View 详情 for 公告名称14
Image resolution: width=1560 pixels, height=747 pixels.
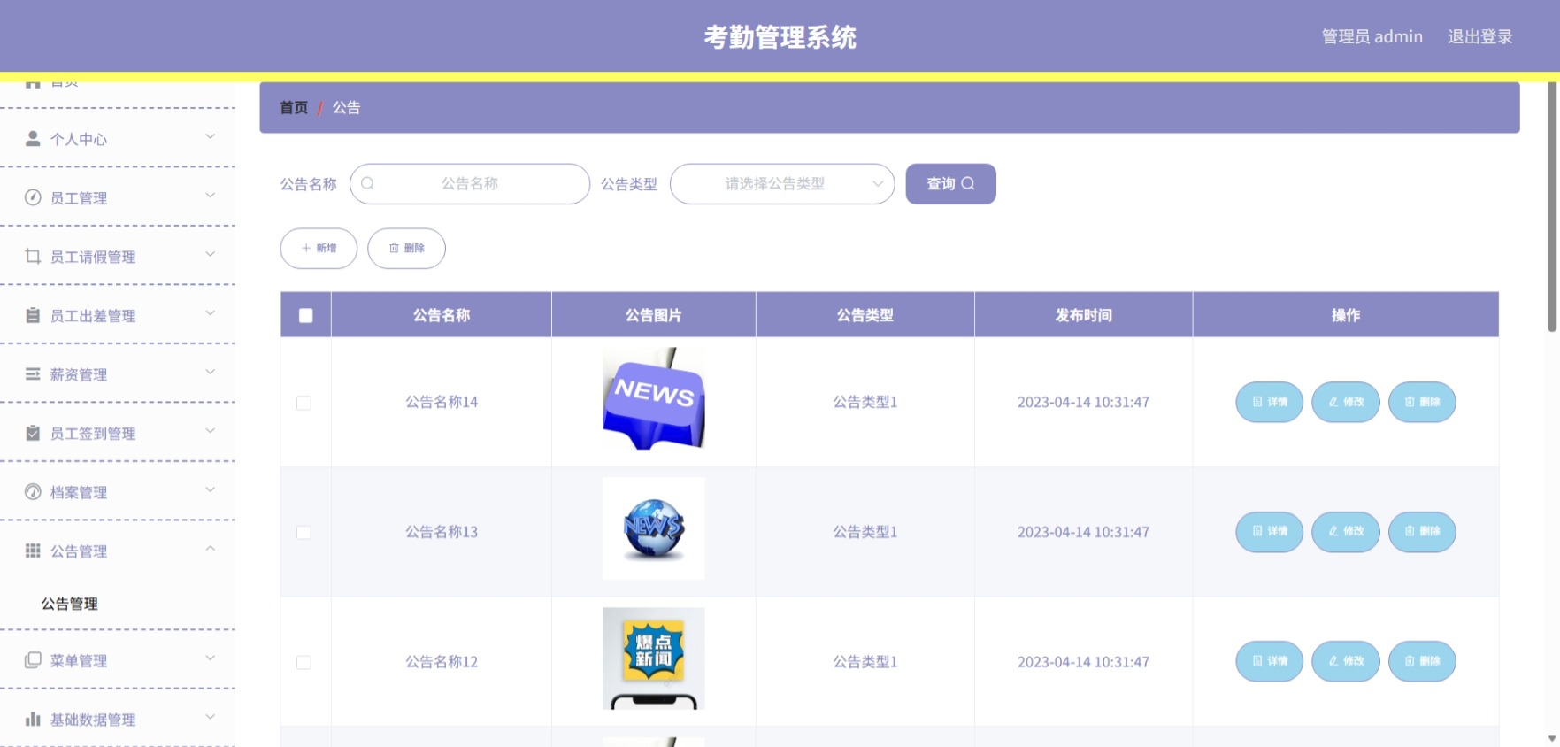coord(1269,402)
